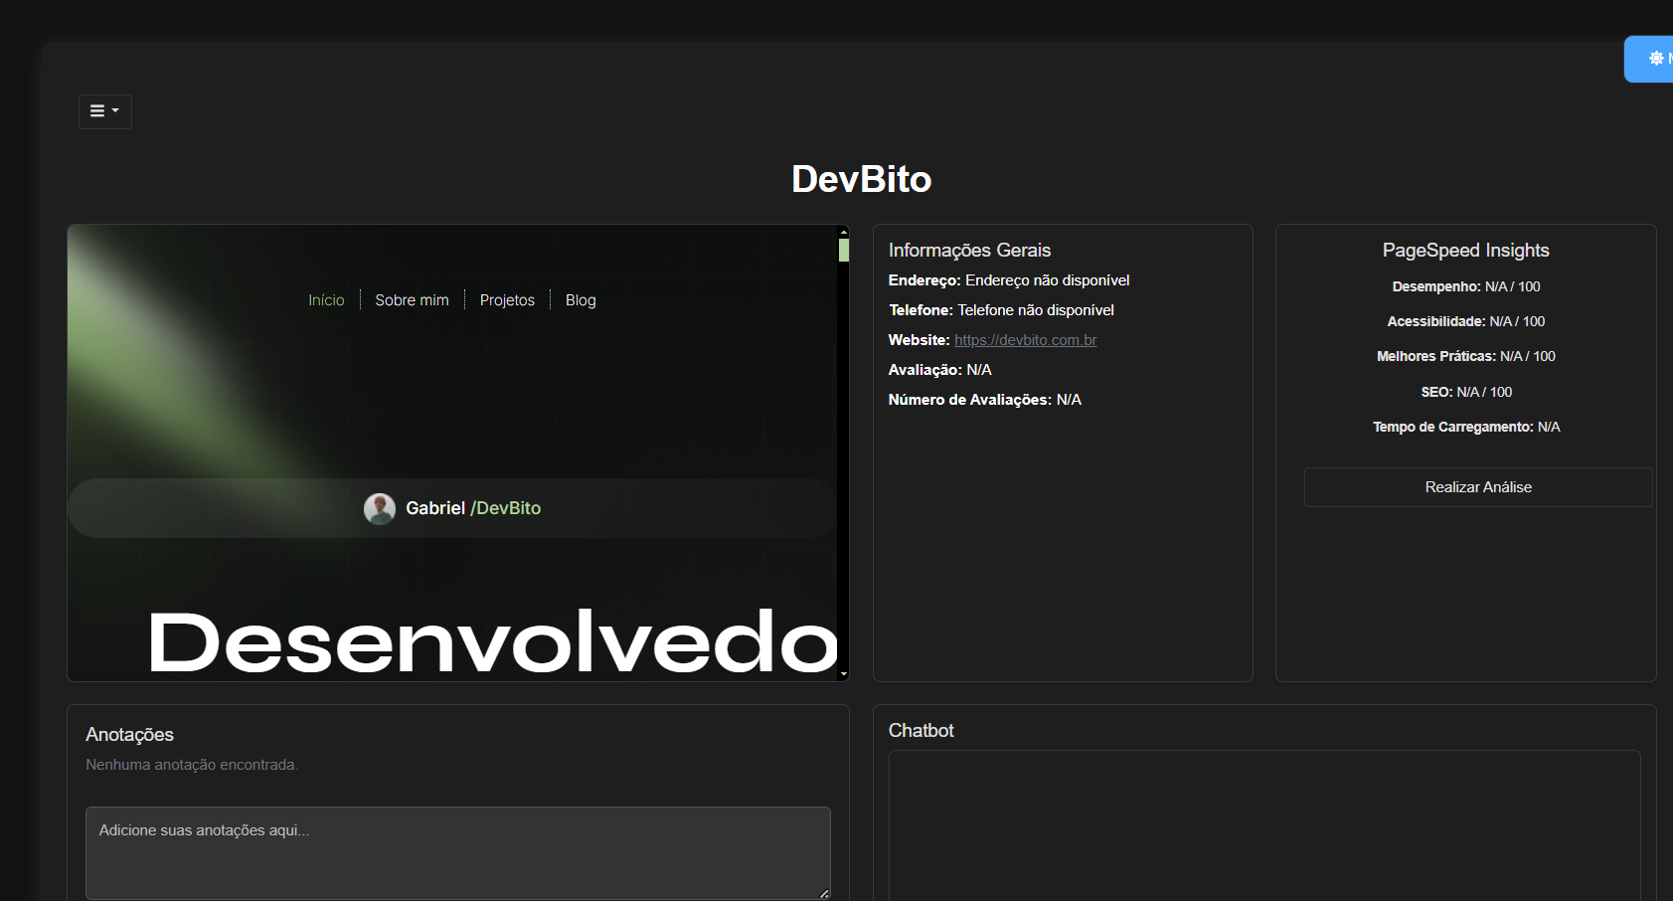Select Início in the preview navigation
This screenshot has width=1673, height=901.
326,300
